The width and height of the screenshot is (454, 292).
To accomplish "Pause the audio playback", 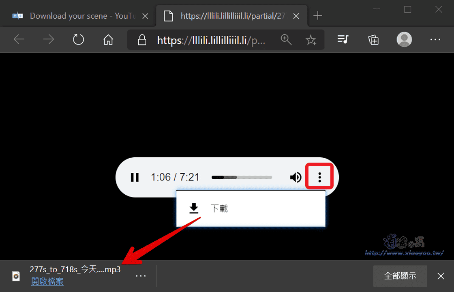I will pyautogui.click(x=135, y=177).
